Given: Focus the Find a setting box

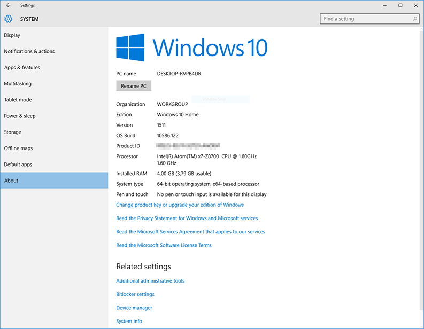Looking at the screenshot, I should point(369,19).
